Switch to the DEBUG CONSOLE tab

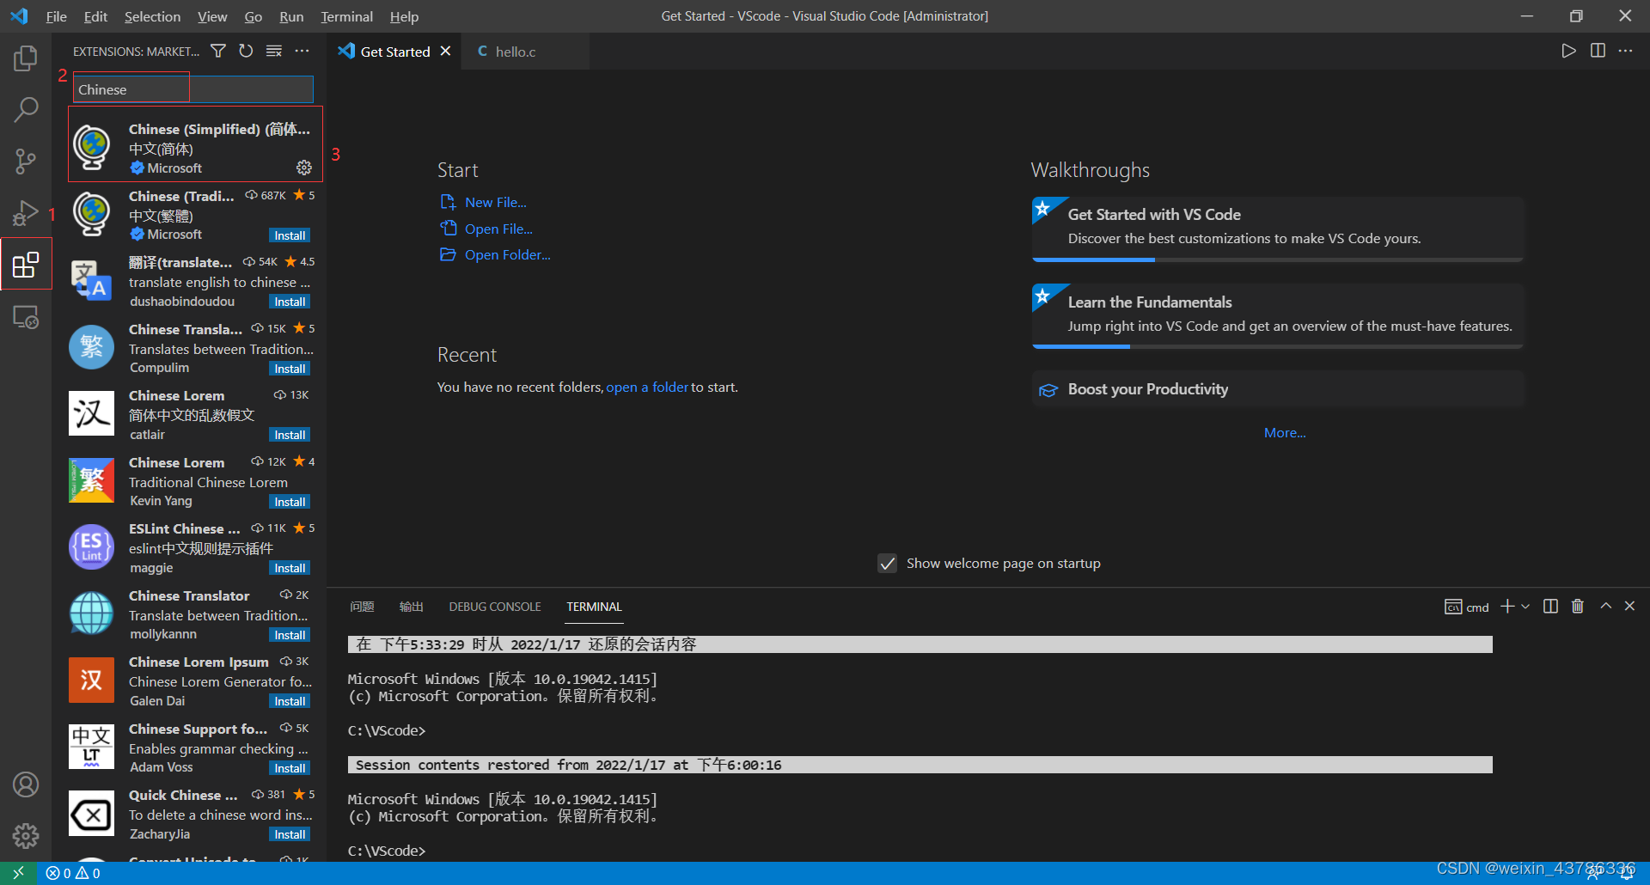point(495,607)
